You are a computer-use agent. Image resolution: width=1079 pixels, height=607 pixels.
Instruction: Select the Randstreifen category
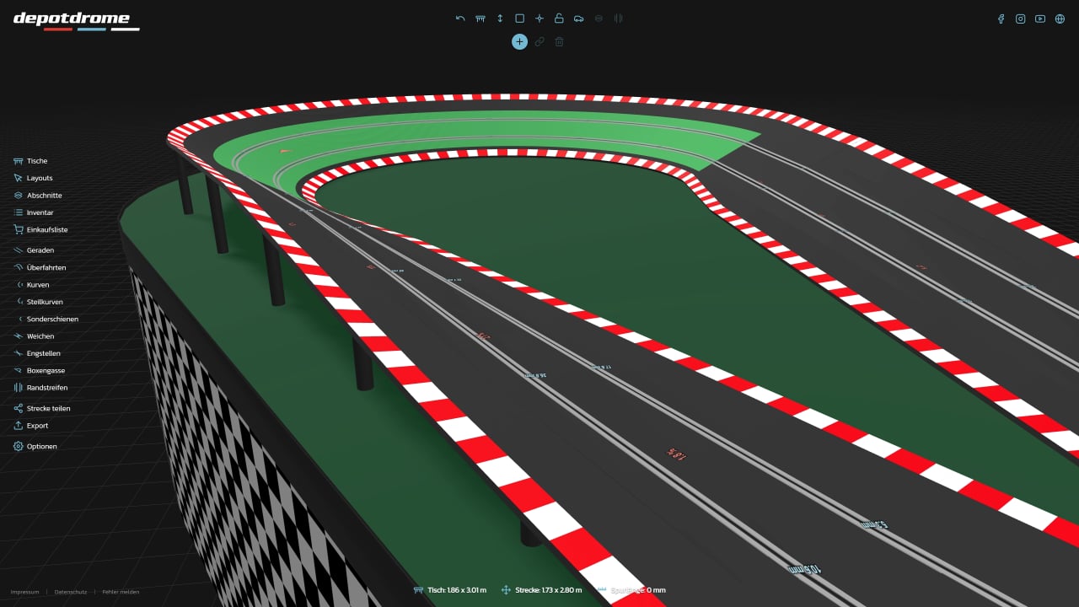click(x=40, y=388)
